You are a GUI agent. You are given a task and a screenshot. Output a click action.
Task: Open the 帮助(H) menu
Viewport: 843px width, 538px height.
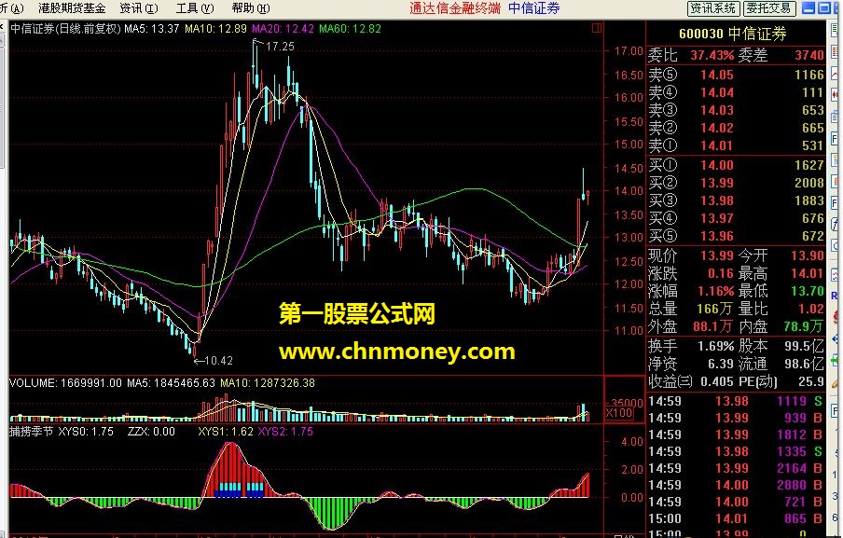251,8
